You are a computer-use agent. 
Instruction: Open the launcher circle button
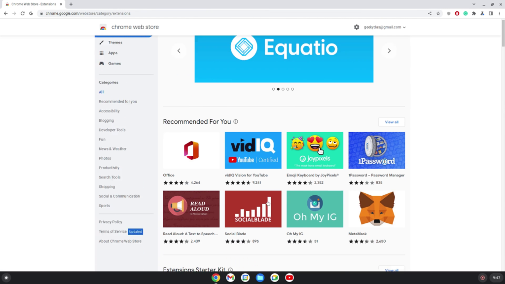(x=6, y=278)
